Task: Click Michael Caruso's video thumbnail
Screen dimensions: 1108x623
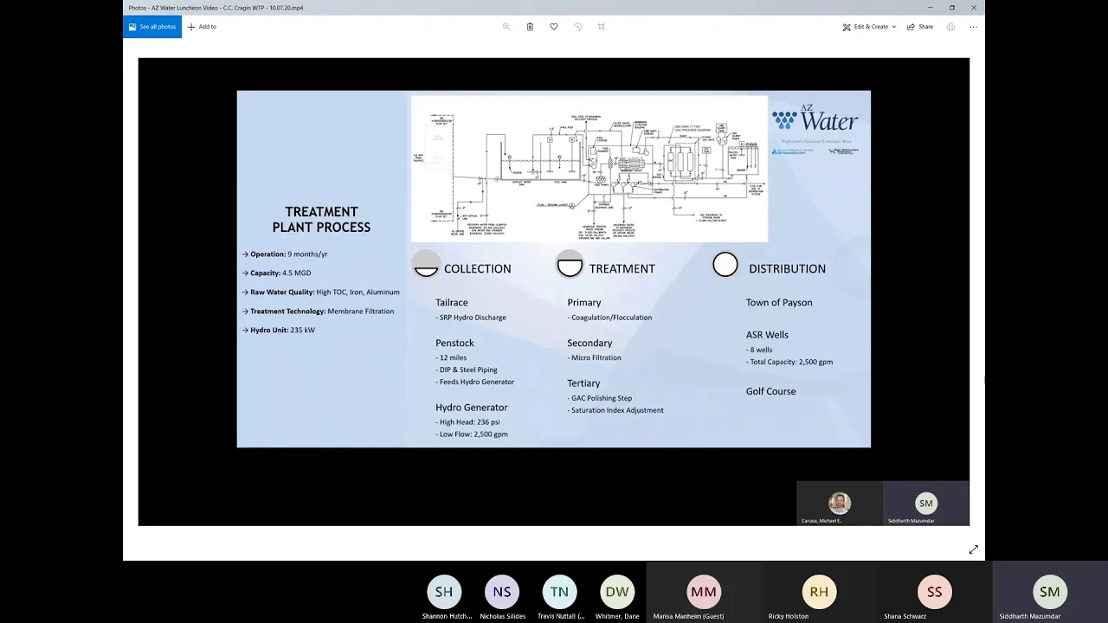Action: (x=839, y=504)
